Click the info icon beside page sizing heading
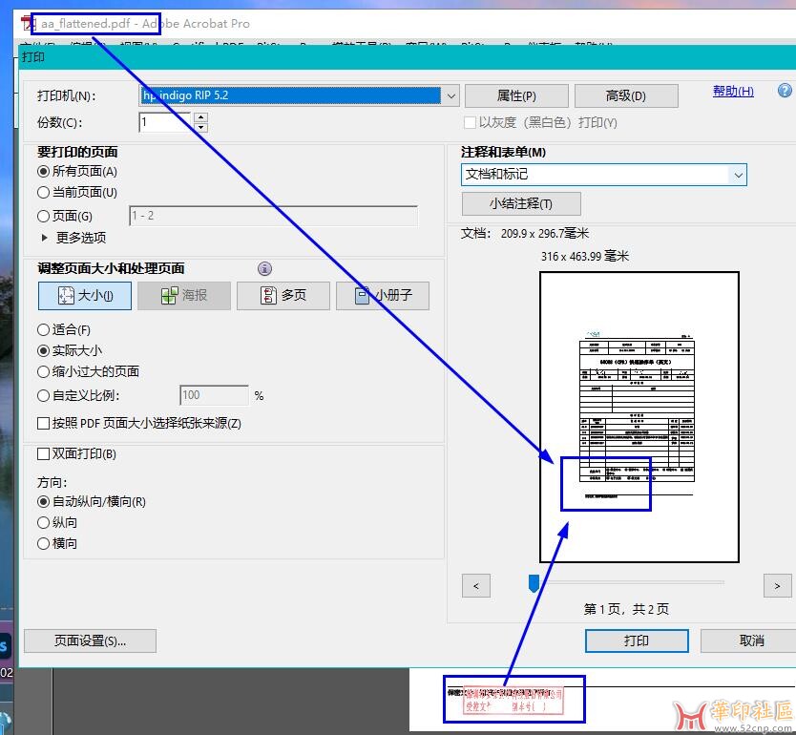796x735 pixels. tap(265, 269)
